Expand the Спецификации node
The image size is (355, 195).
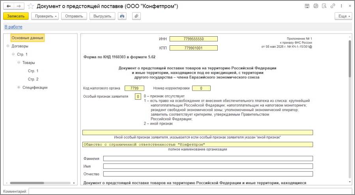coord(19,87)
